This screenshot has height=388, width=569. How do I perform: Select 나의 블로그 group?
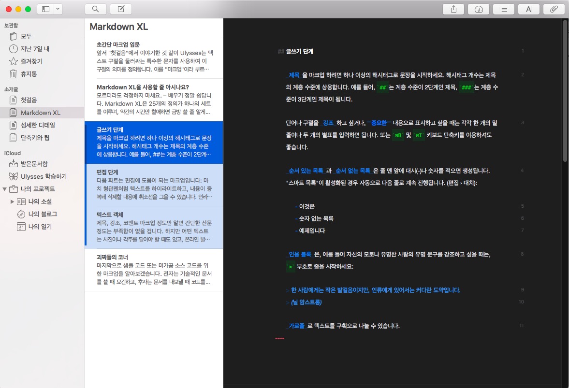[42, 214]
